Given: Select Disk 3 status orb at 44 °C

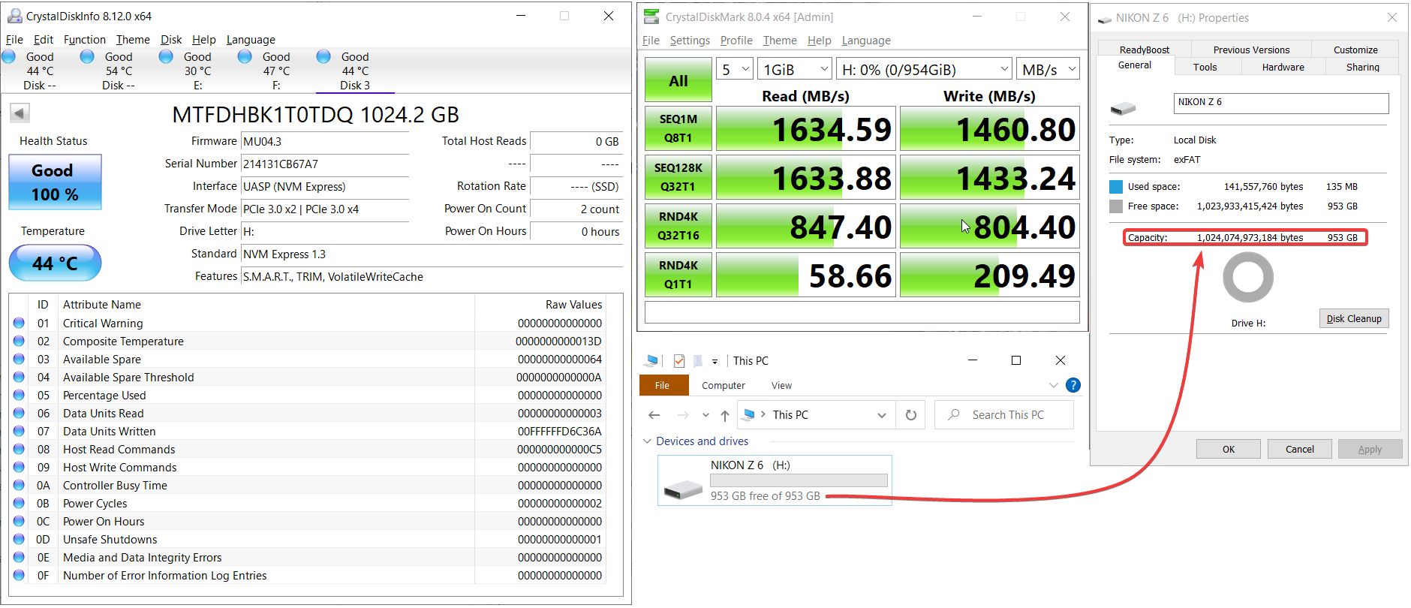Looking at the screenshot, I should pos(323,57).
